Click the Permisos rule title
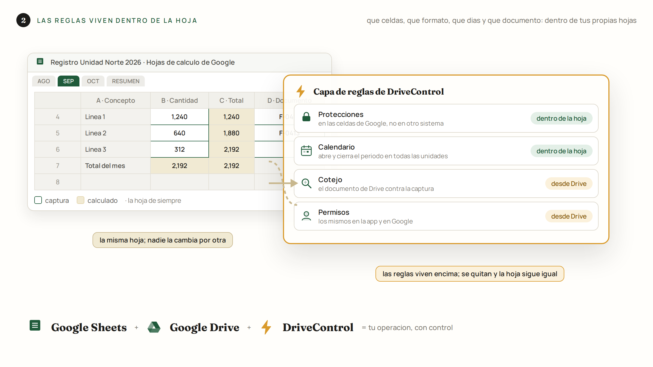Screen dimensions: 653x367 pos(334,212)
